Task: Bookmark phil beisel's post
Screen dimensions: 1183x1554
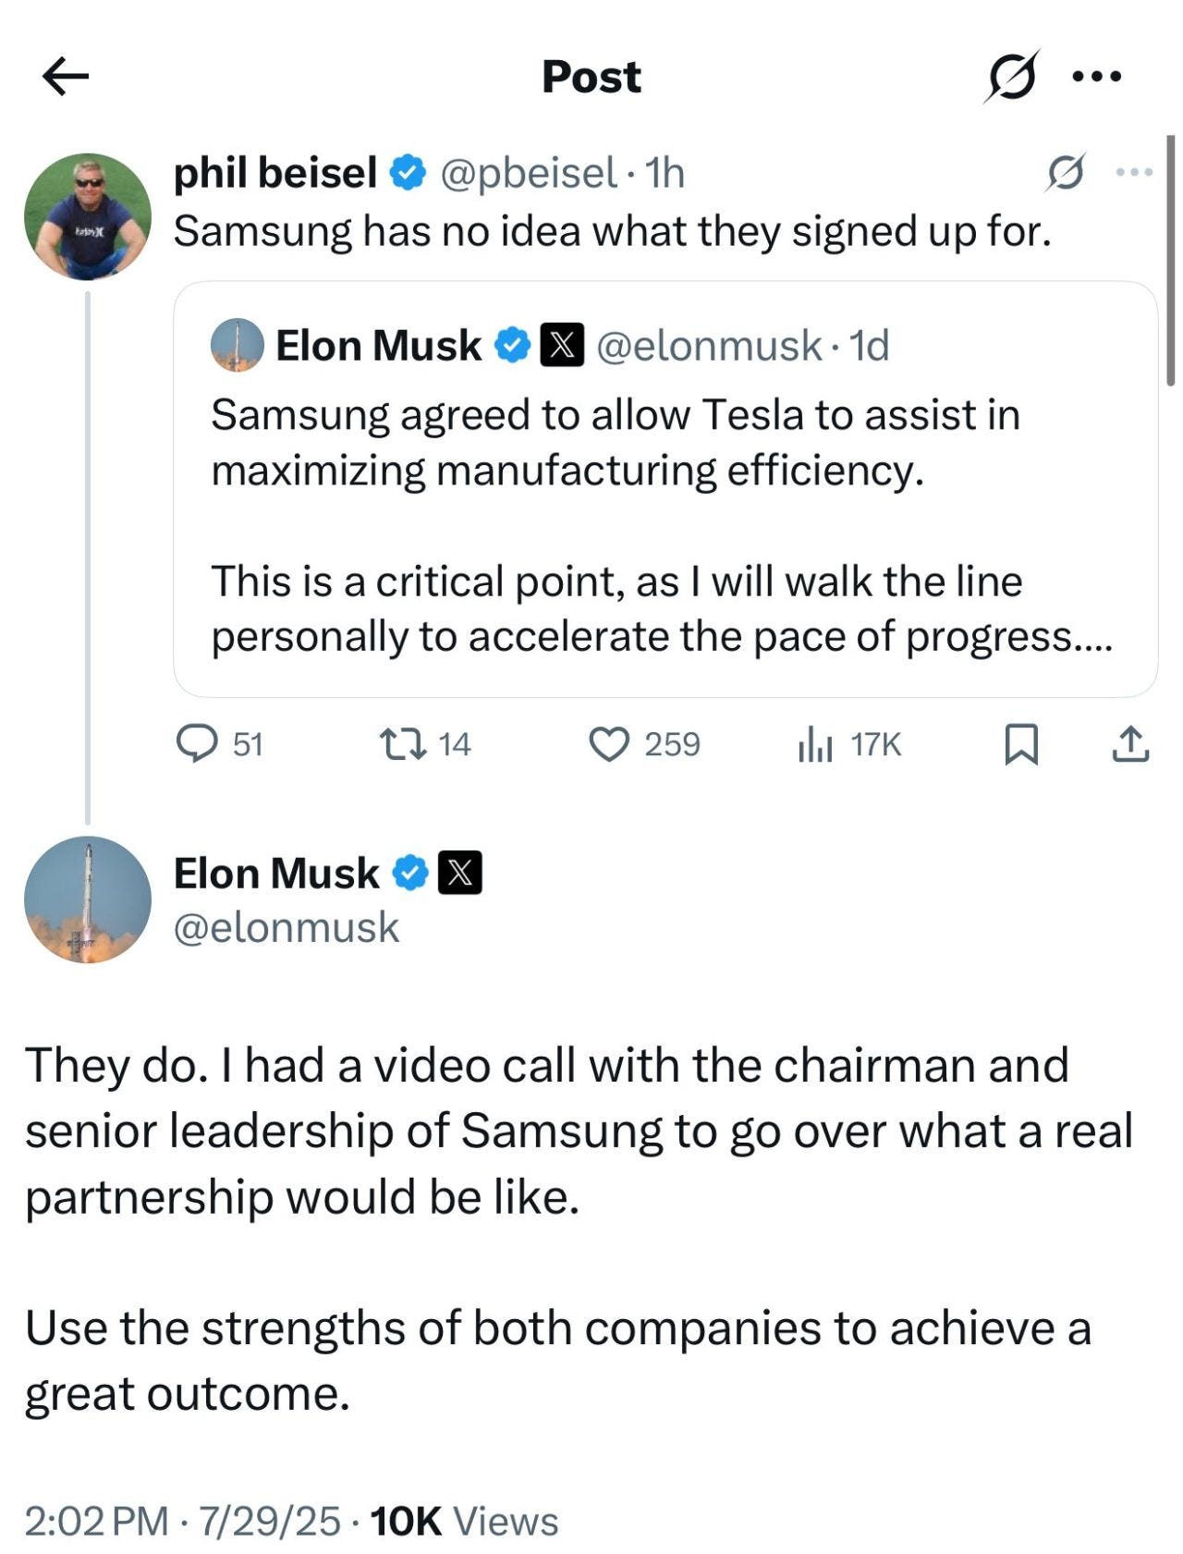Action: point(1021,744)
